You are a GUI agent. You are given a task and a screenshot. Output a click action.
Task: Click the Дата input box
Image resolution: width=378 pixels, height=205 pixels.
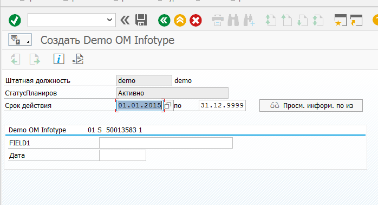(122, 155)
